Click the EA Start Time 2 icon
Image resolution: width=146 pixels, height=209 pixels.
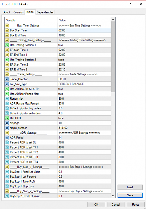[x=7, y=65]
